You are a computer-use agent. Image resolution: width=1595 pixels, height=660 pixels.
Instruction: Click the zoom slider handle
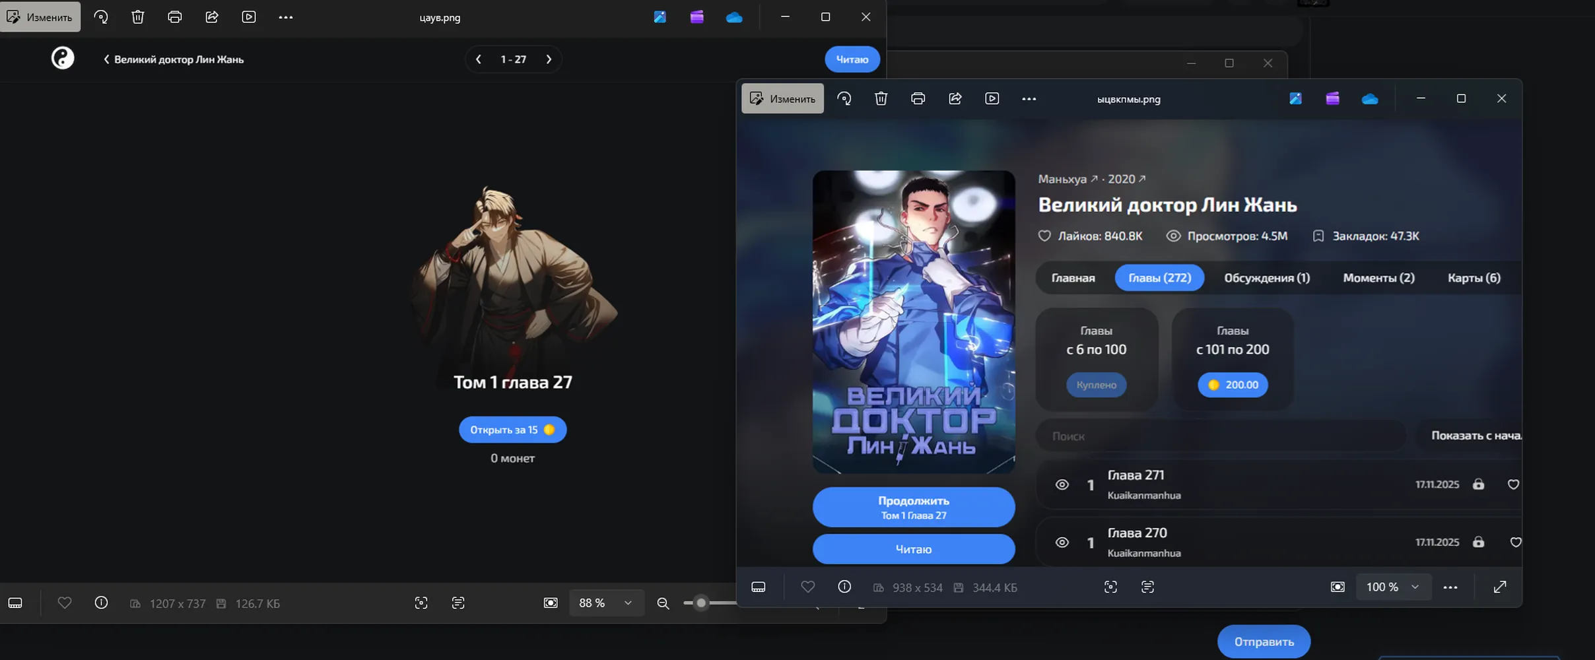pyautogui.click(x=701, y=603)
